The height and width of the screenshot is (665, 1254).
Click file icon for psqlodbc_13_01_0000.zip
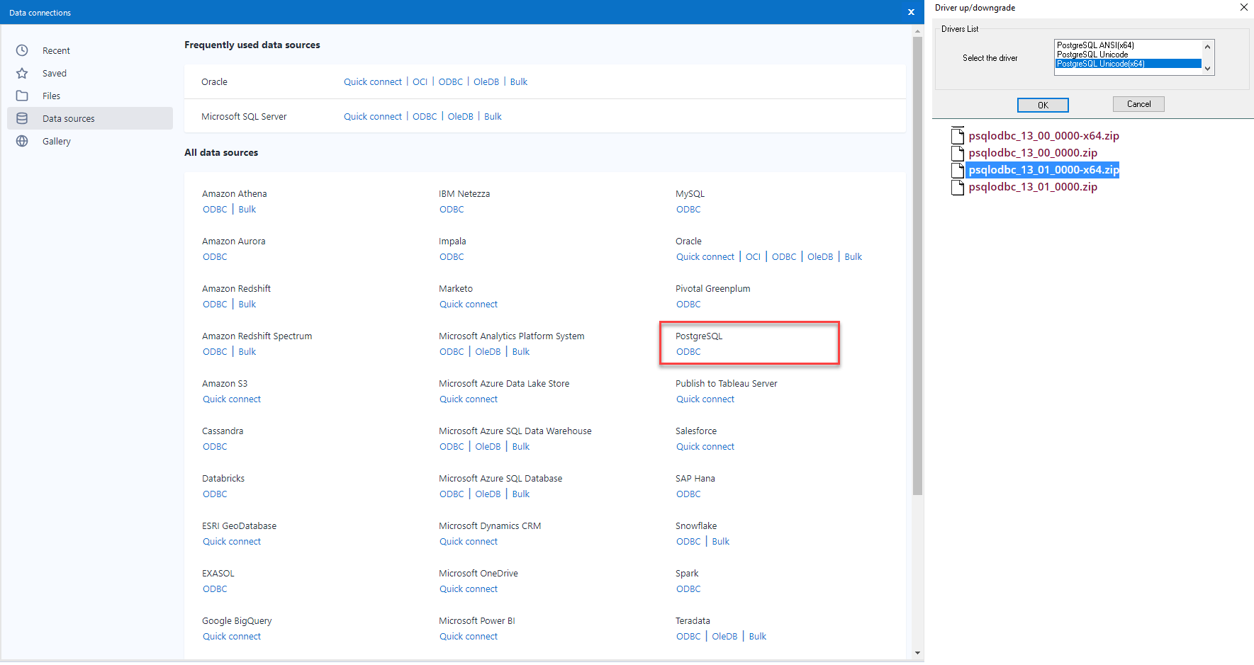957,187
